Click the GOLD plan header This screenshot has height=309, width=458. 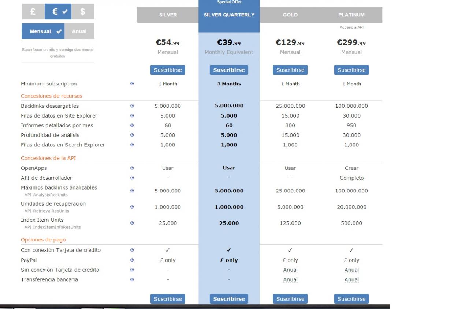point(290,15)
